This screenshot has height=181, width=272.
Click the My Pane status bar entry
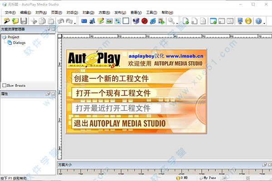tap(208, 178)
